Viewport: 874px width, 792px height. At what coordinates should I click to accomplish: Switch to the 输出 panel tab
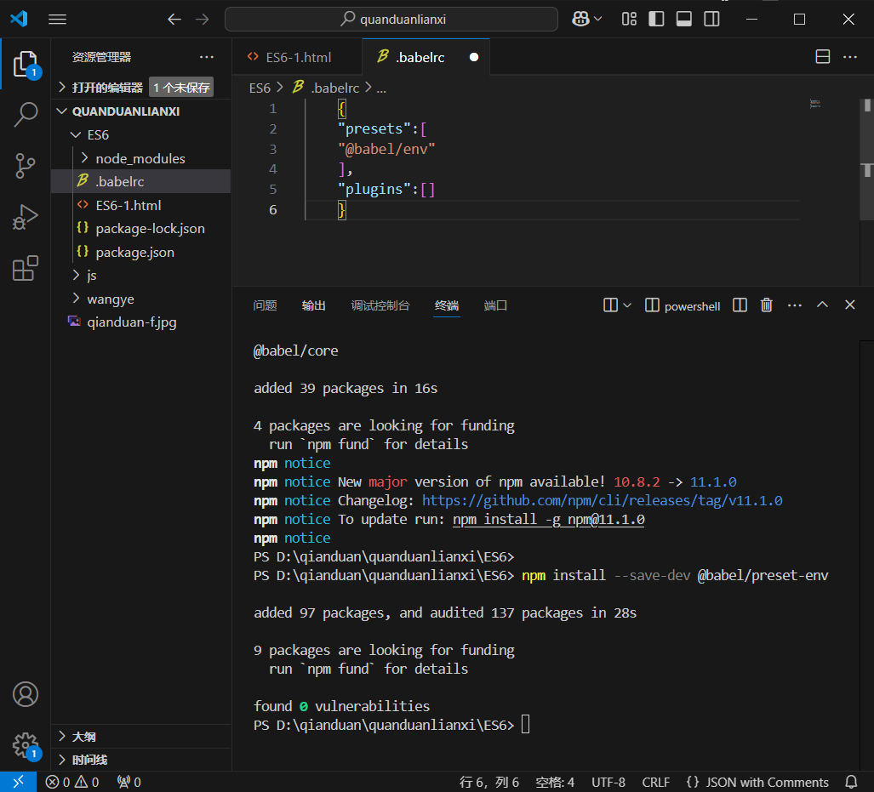tap(313, 305)
